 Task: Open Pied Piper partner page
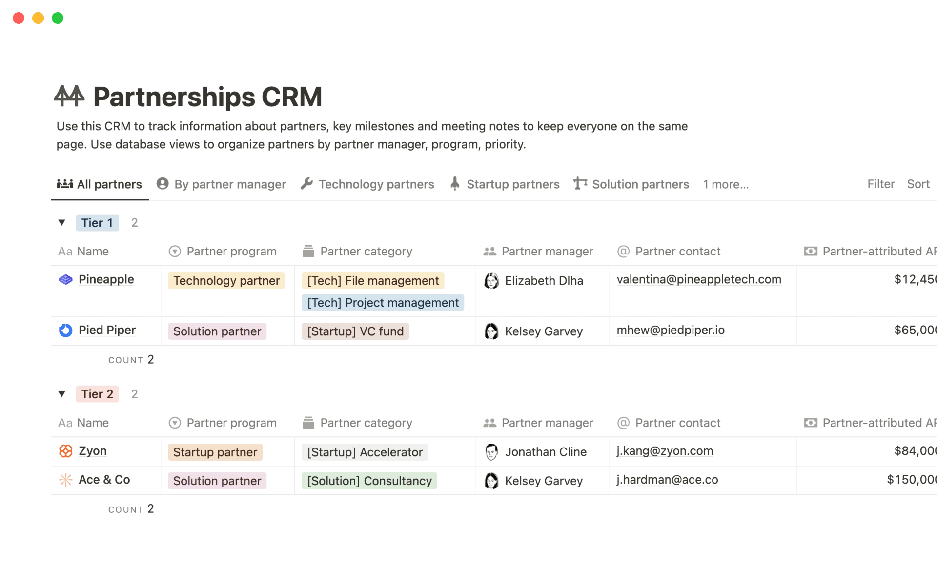[107, 330]
